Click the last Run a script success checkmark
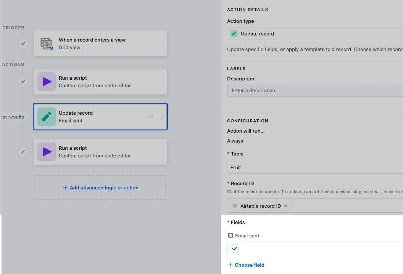 [x=23, y=152]
